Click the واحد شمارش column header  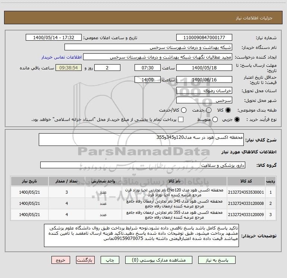[x=103, y=181]
